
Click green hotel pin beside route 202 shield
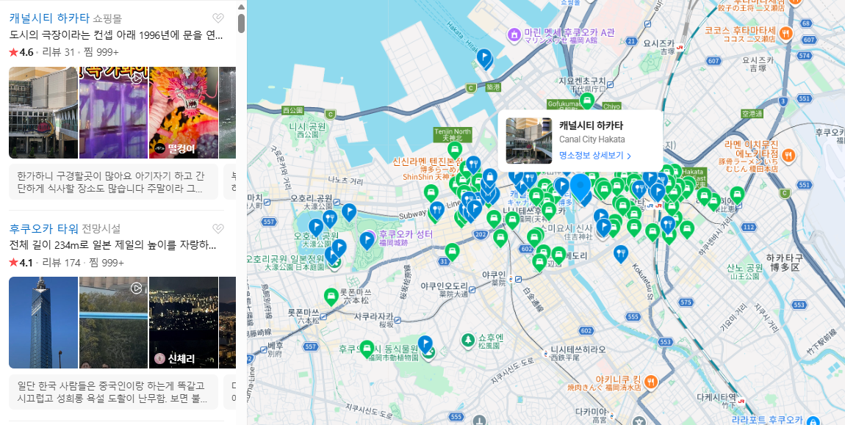pos(500,237)
